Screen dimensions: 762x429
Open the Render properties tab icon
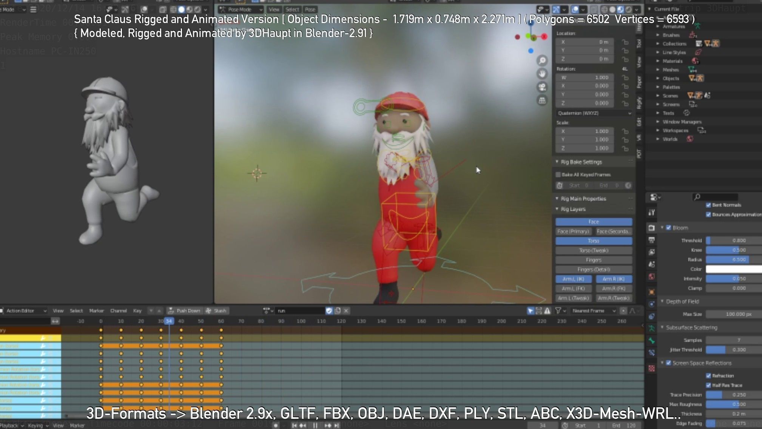coord(651,228)
